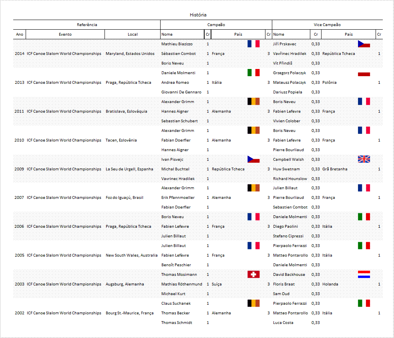Select the Italy flag in the 2013 champion row
394x338 pixels.
[x=253, y=73]
